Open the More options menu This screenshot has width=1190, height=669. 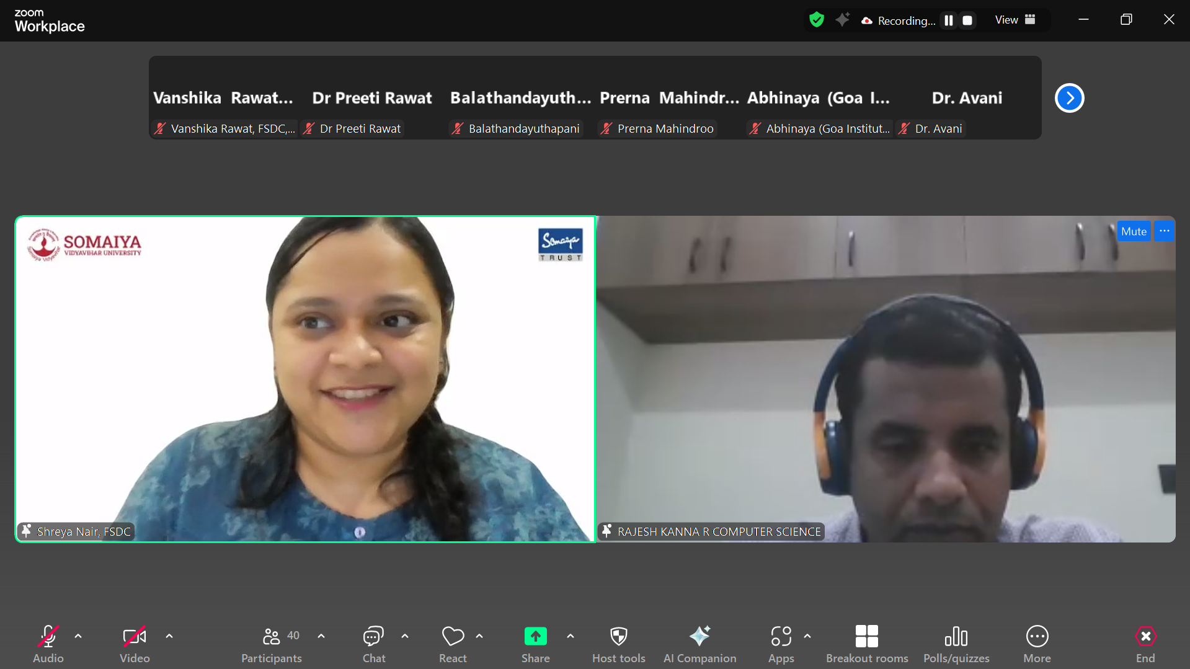(x=1037, y=643)
